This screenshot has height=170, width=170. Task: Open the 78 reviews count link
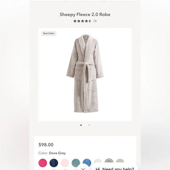click(95, 21)
